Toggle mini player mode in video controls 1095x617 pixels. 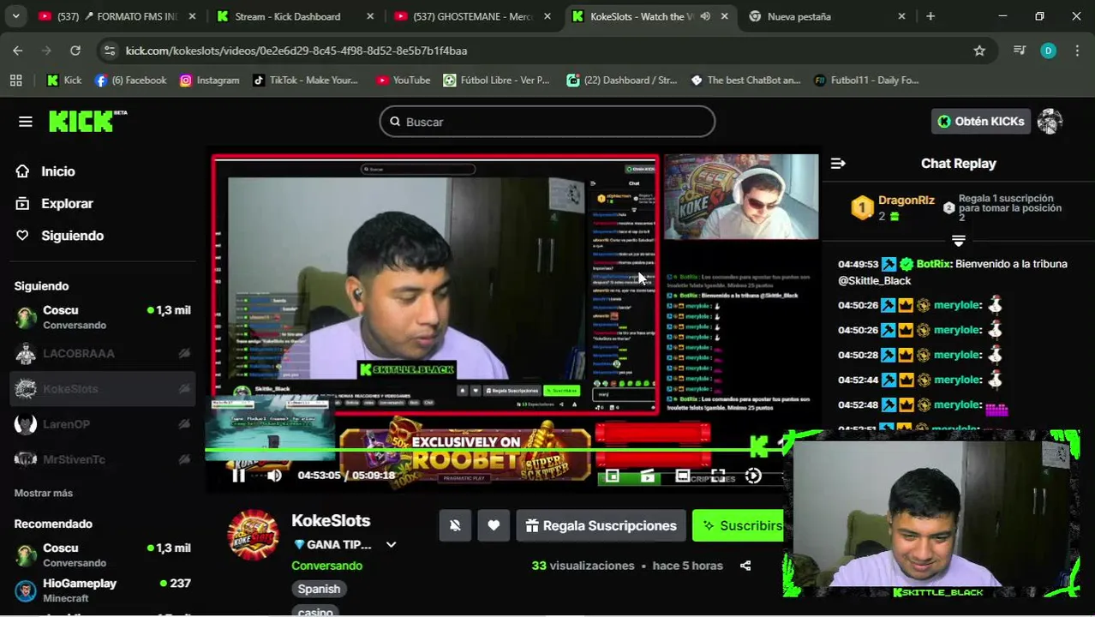[612, 476]
